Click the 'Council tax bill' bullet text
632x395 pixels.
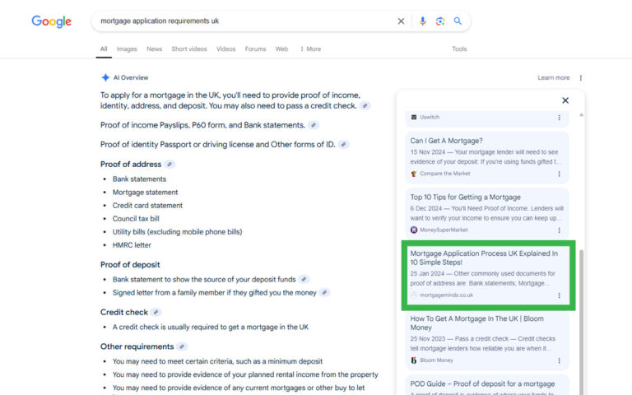[136, 219]
